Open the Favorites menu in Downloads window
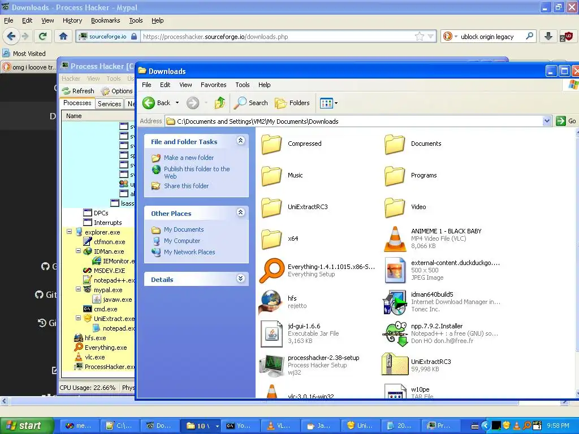579x434 pixels. (213, 85)
